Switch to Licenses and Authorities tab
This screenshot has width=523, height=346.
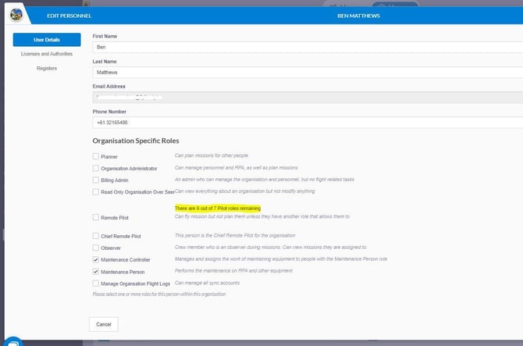(47, 54)
